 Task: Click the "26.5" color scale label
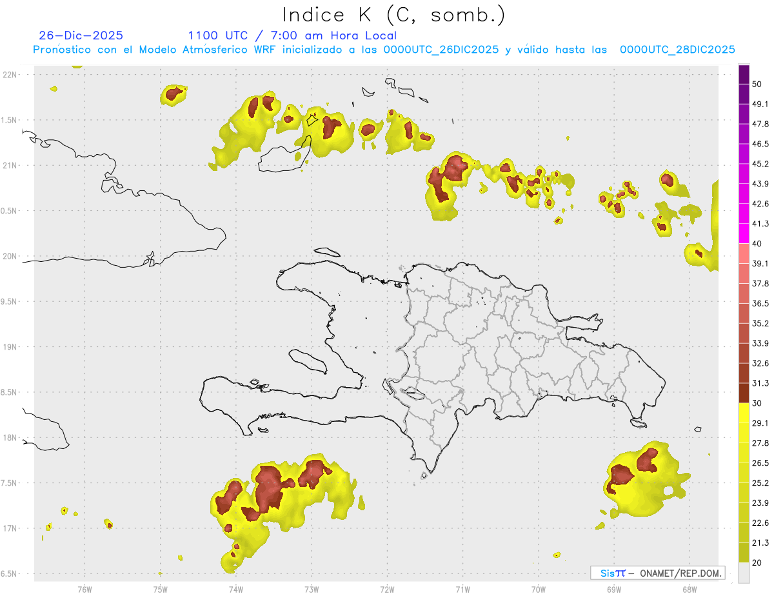click(760, 463)
